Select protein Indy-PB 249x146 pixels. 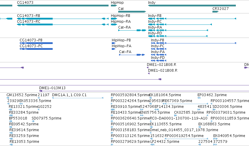(193, 43)
